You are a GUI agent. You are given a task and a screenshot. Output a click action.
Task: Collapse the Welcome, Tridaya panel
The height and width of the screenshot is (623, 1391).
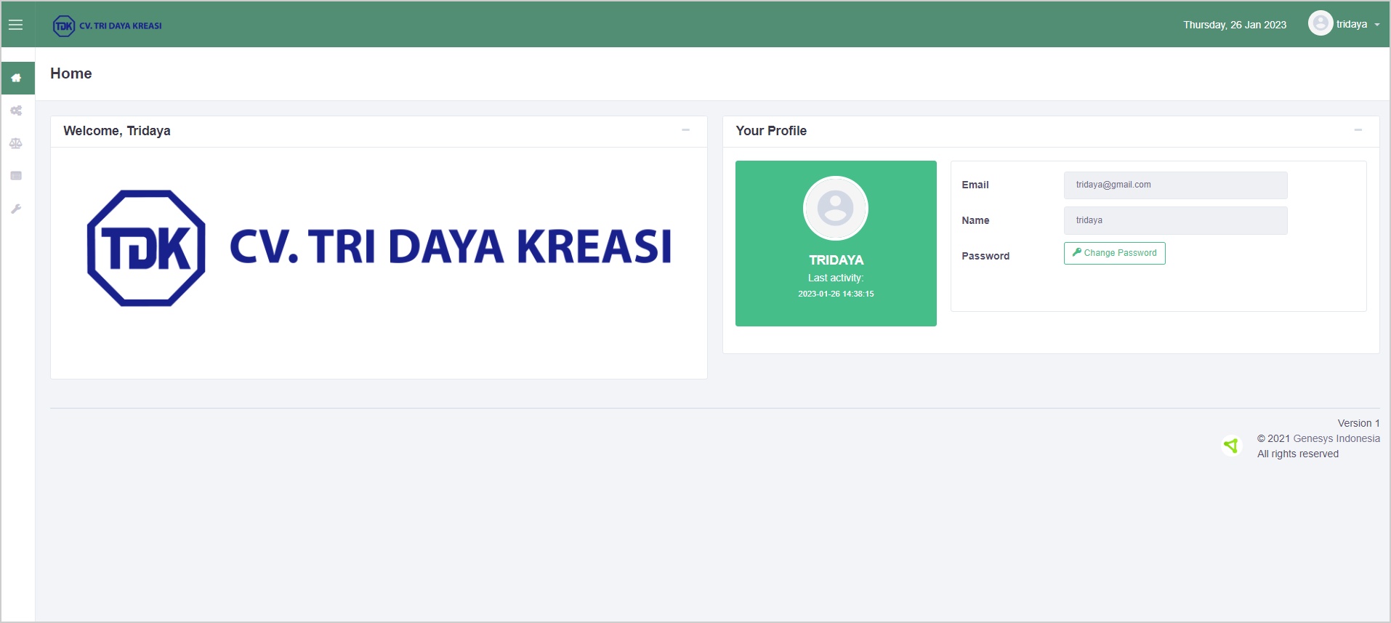coord(685,130)
